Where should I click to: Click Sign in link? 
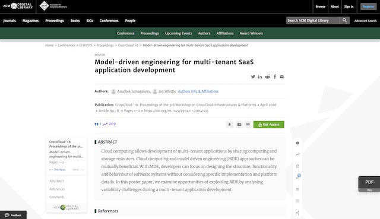349,7
